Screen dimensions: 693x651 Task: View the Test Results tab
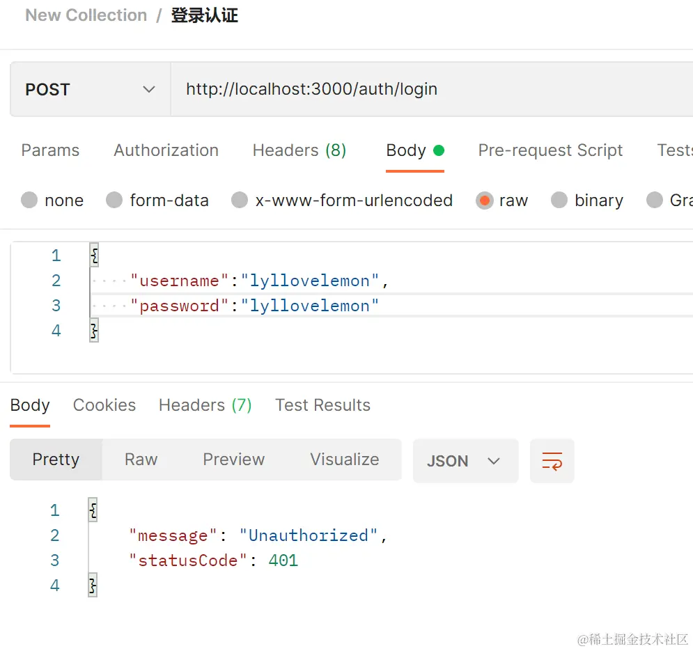322,405
